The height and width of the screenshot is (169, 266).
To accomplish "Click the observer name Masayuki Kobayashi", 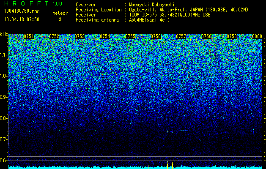I will coord(152,5).
